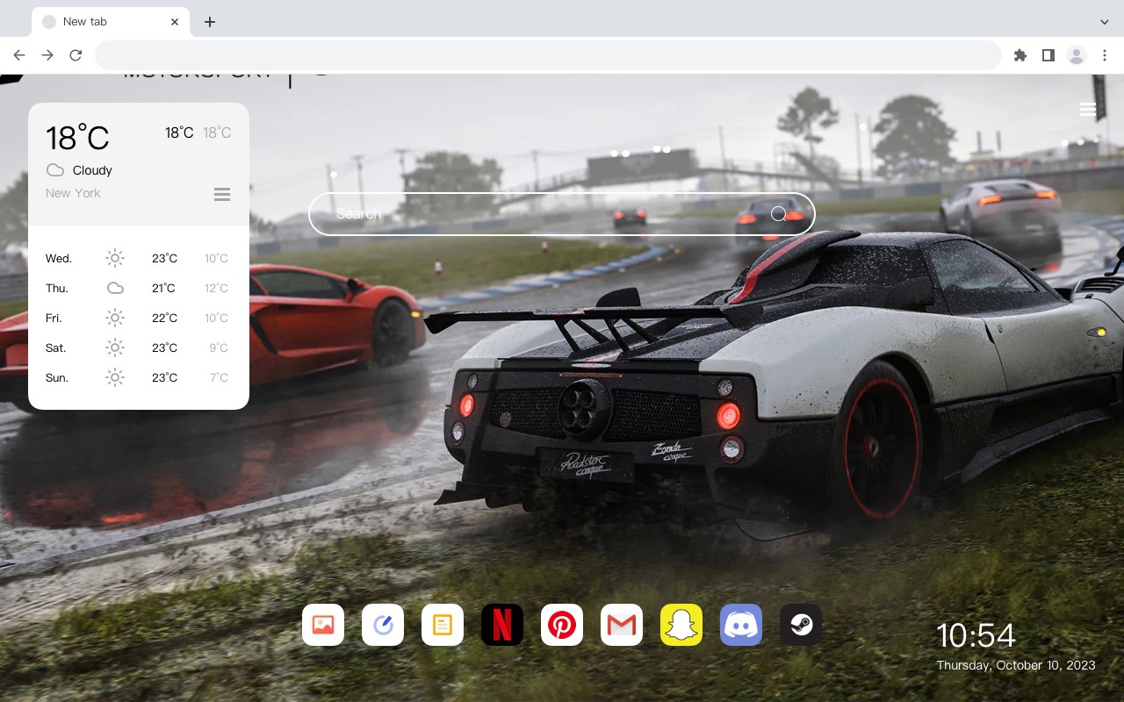Click the date Thursday, October 10, 2023
The image size is (1124, 702).
1016,665
